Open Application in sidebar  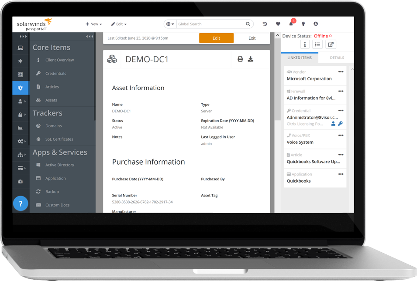click(x=55, y=178)
